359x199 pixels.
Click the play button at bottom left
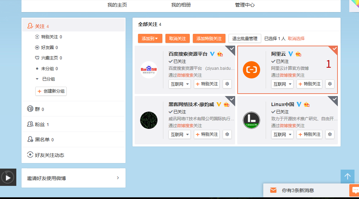[x=8, y=177]
